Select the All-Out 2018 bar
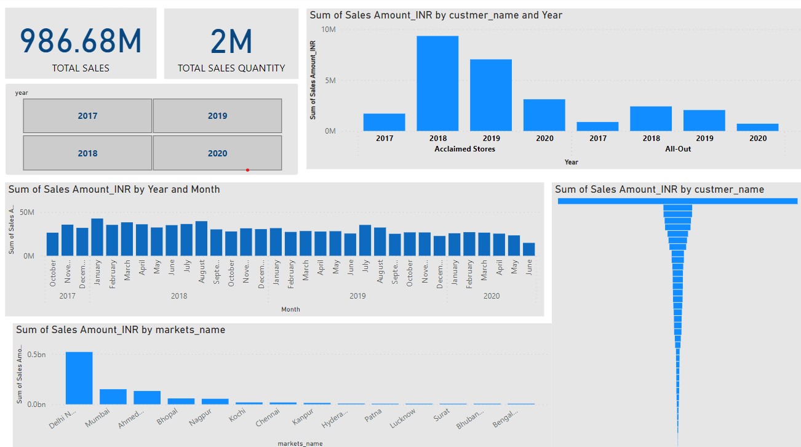The width and height of the screenshot is (801, 447). [x=651, y=119]
